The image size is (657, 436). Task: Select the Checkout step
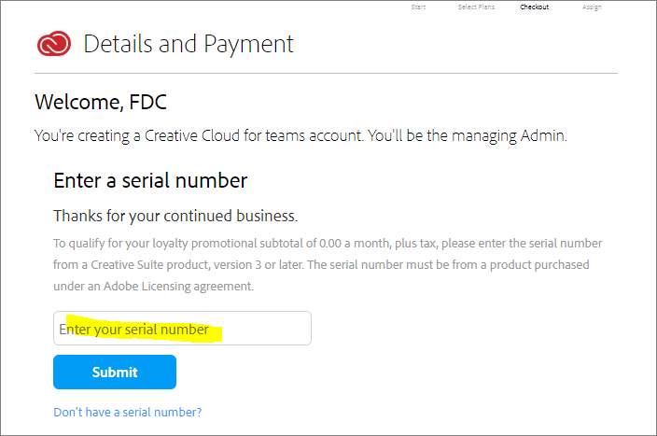pos(534,7)
